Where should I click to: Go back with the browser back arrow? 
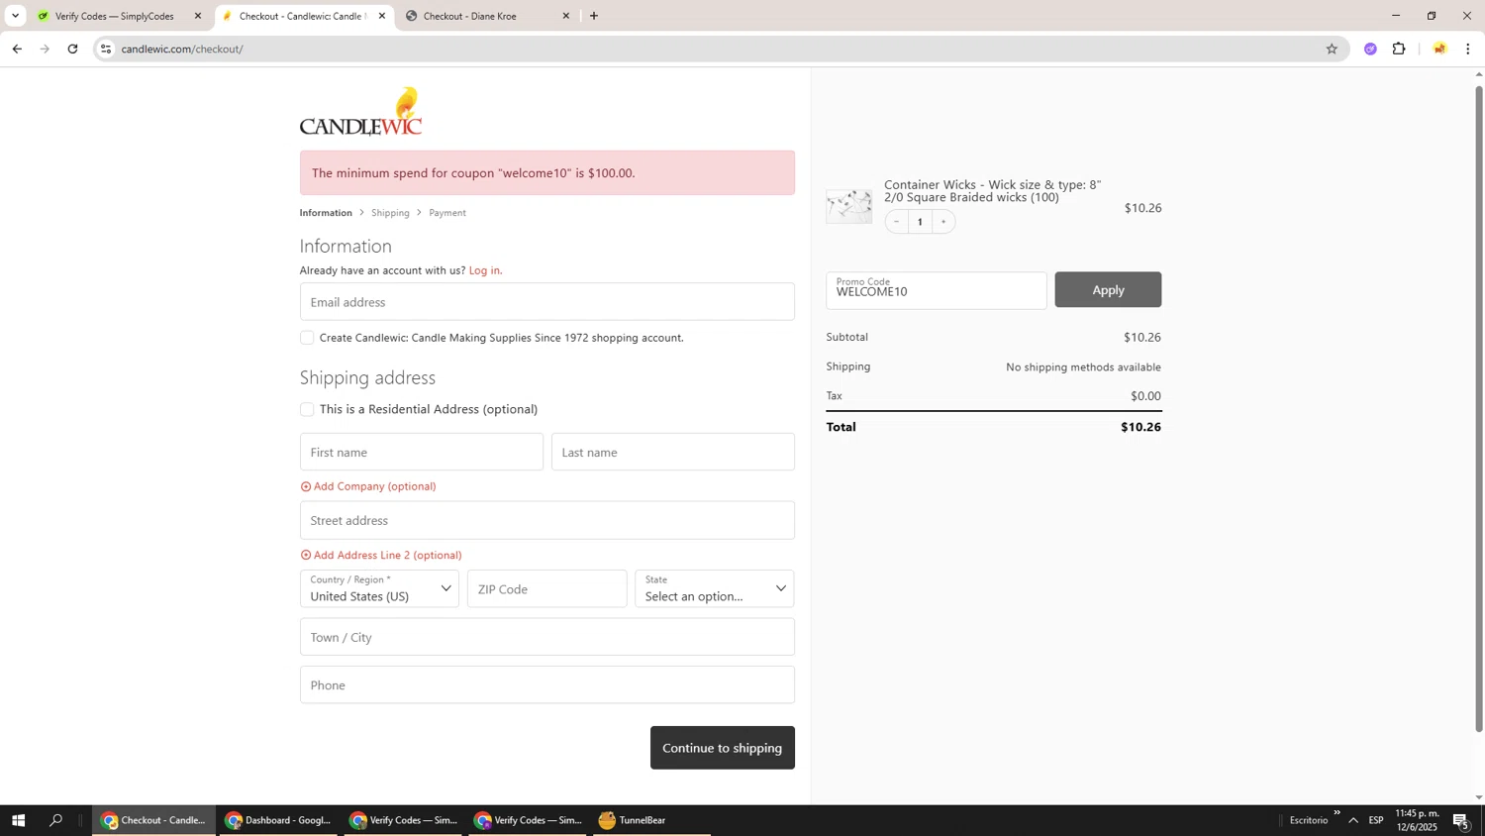click(x=17, y=49)
